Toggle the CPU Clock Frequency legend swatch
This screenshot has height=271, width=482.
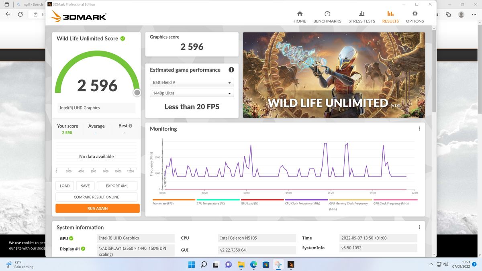(306, 200)
